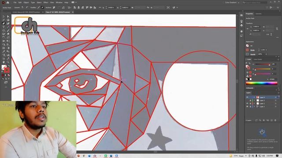Screen dimensions: 282x158
Task: Select the Pen tool
Action: pos(4,23)
